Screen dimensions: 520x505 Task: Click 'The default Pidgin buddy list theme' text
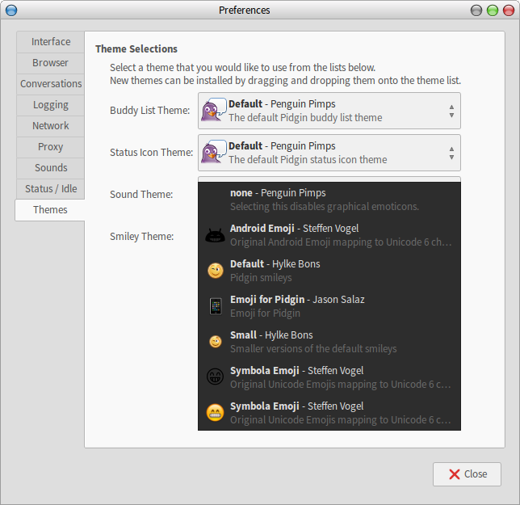(x=305, y=118)
